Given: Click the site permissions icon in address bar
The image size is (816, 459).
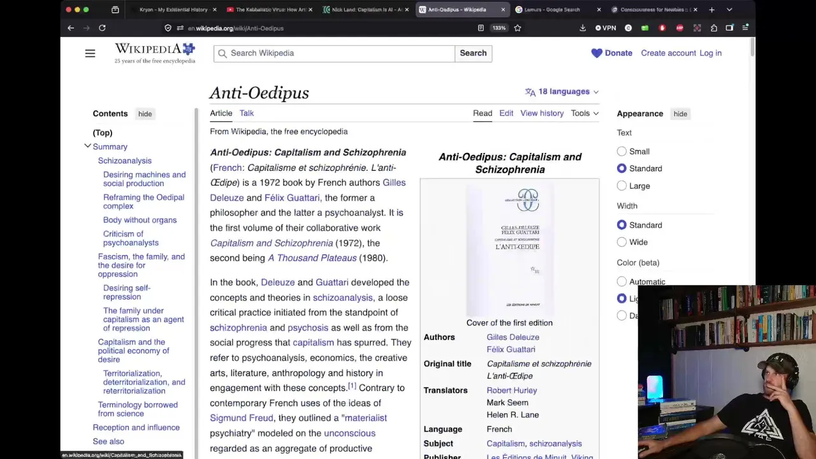Looking at the screenshot, I should click(x=180, y=28).
